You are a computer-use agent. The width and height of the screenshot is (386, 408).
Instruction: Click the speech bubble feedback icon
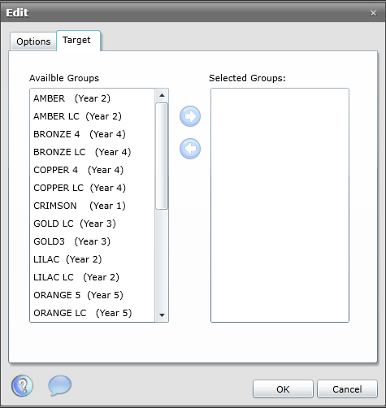(59, 385)
